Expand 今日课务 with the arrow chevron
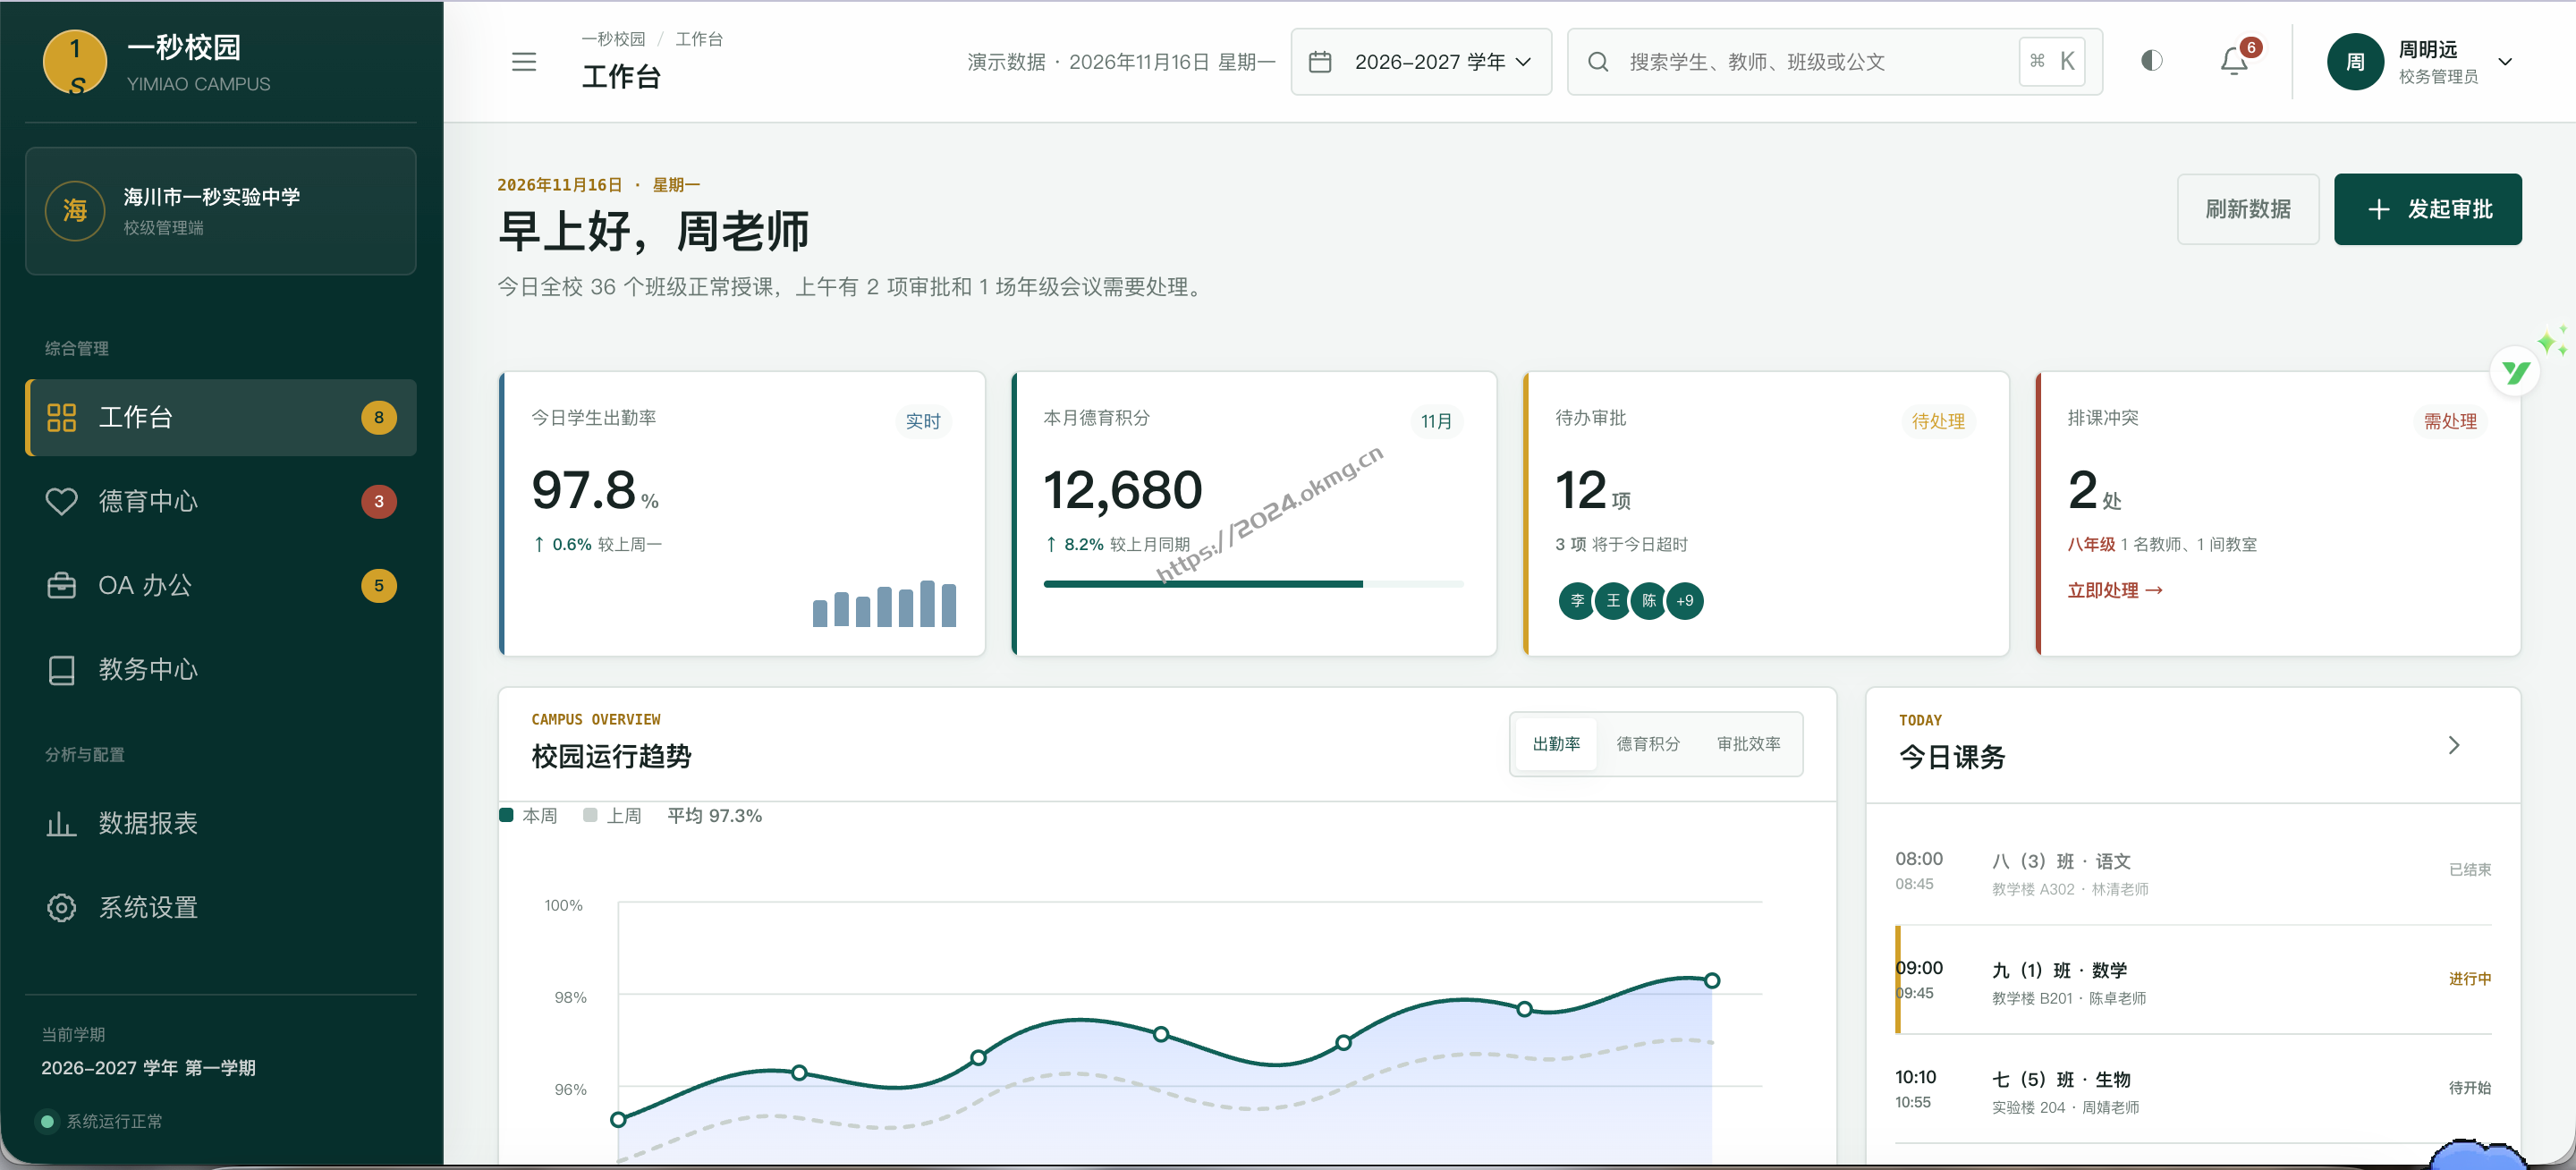Viewport: 2576px width, 1170px height. [x=2453, y=744]
